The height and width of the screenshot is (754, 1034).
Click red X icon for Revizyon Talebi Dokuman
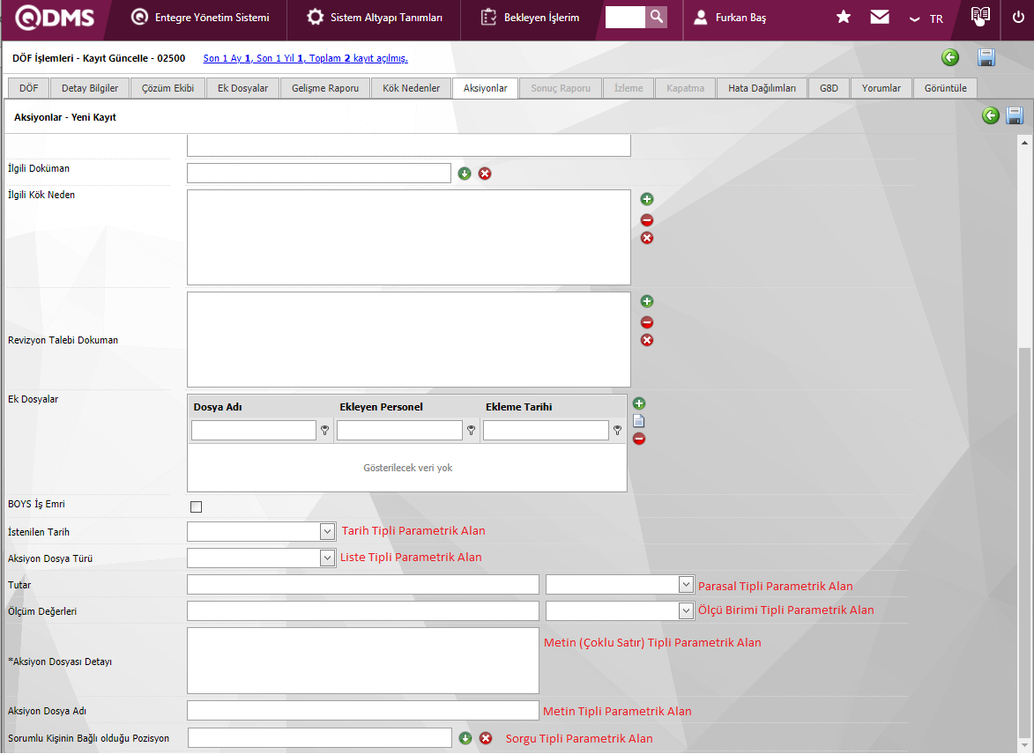[x=647, y=340]
